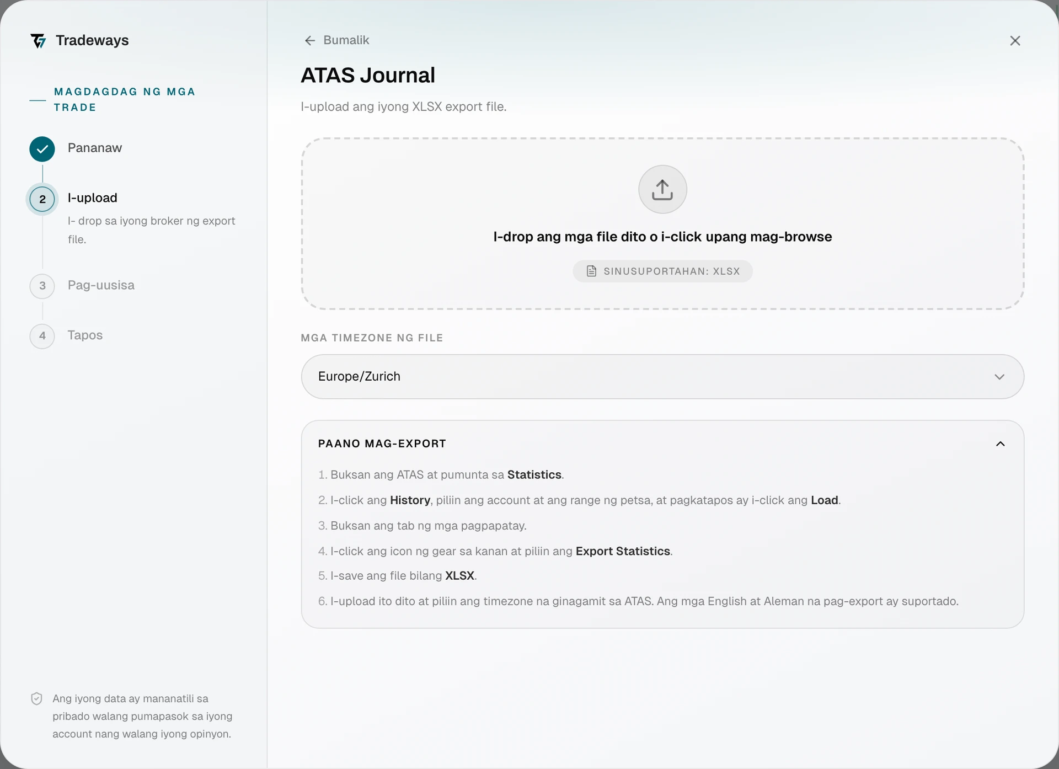
Task: Click the ATAS Journal title
Action: pyautogui.click(x=368, y=75)
